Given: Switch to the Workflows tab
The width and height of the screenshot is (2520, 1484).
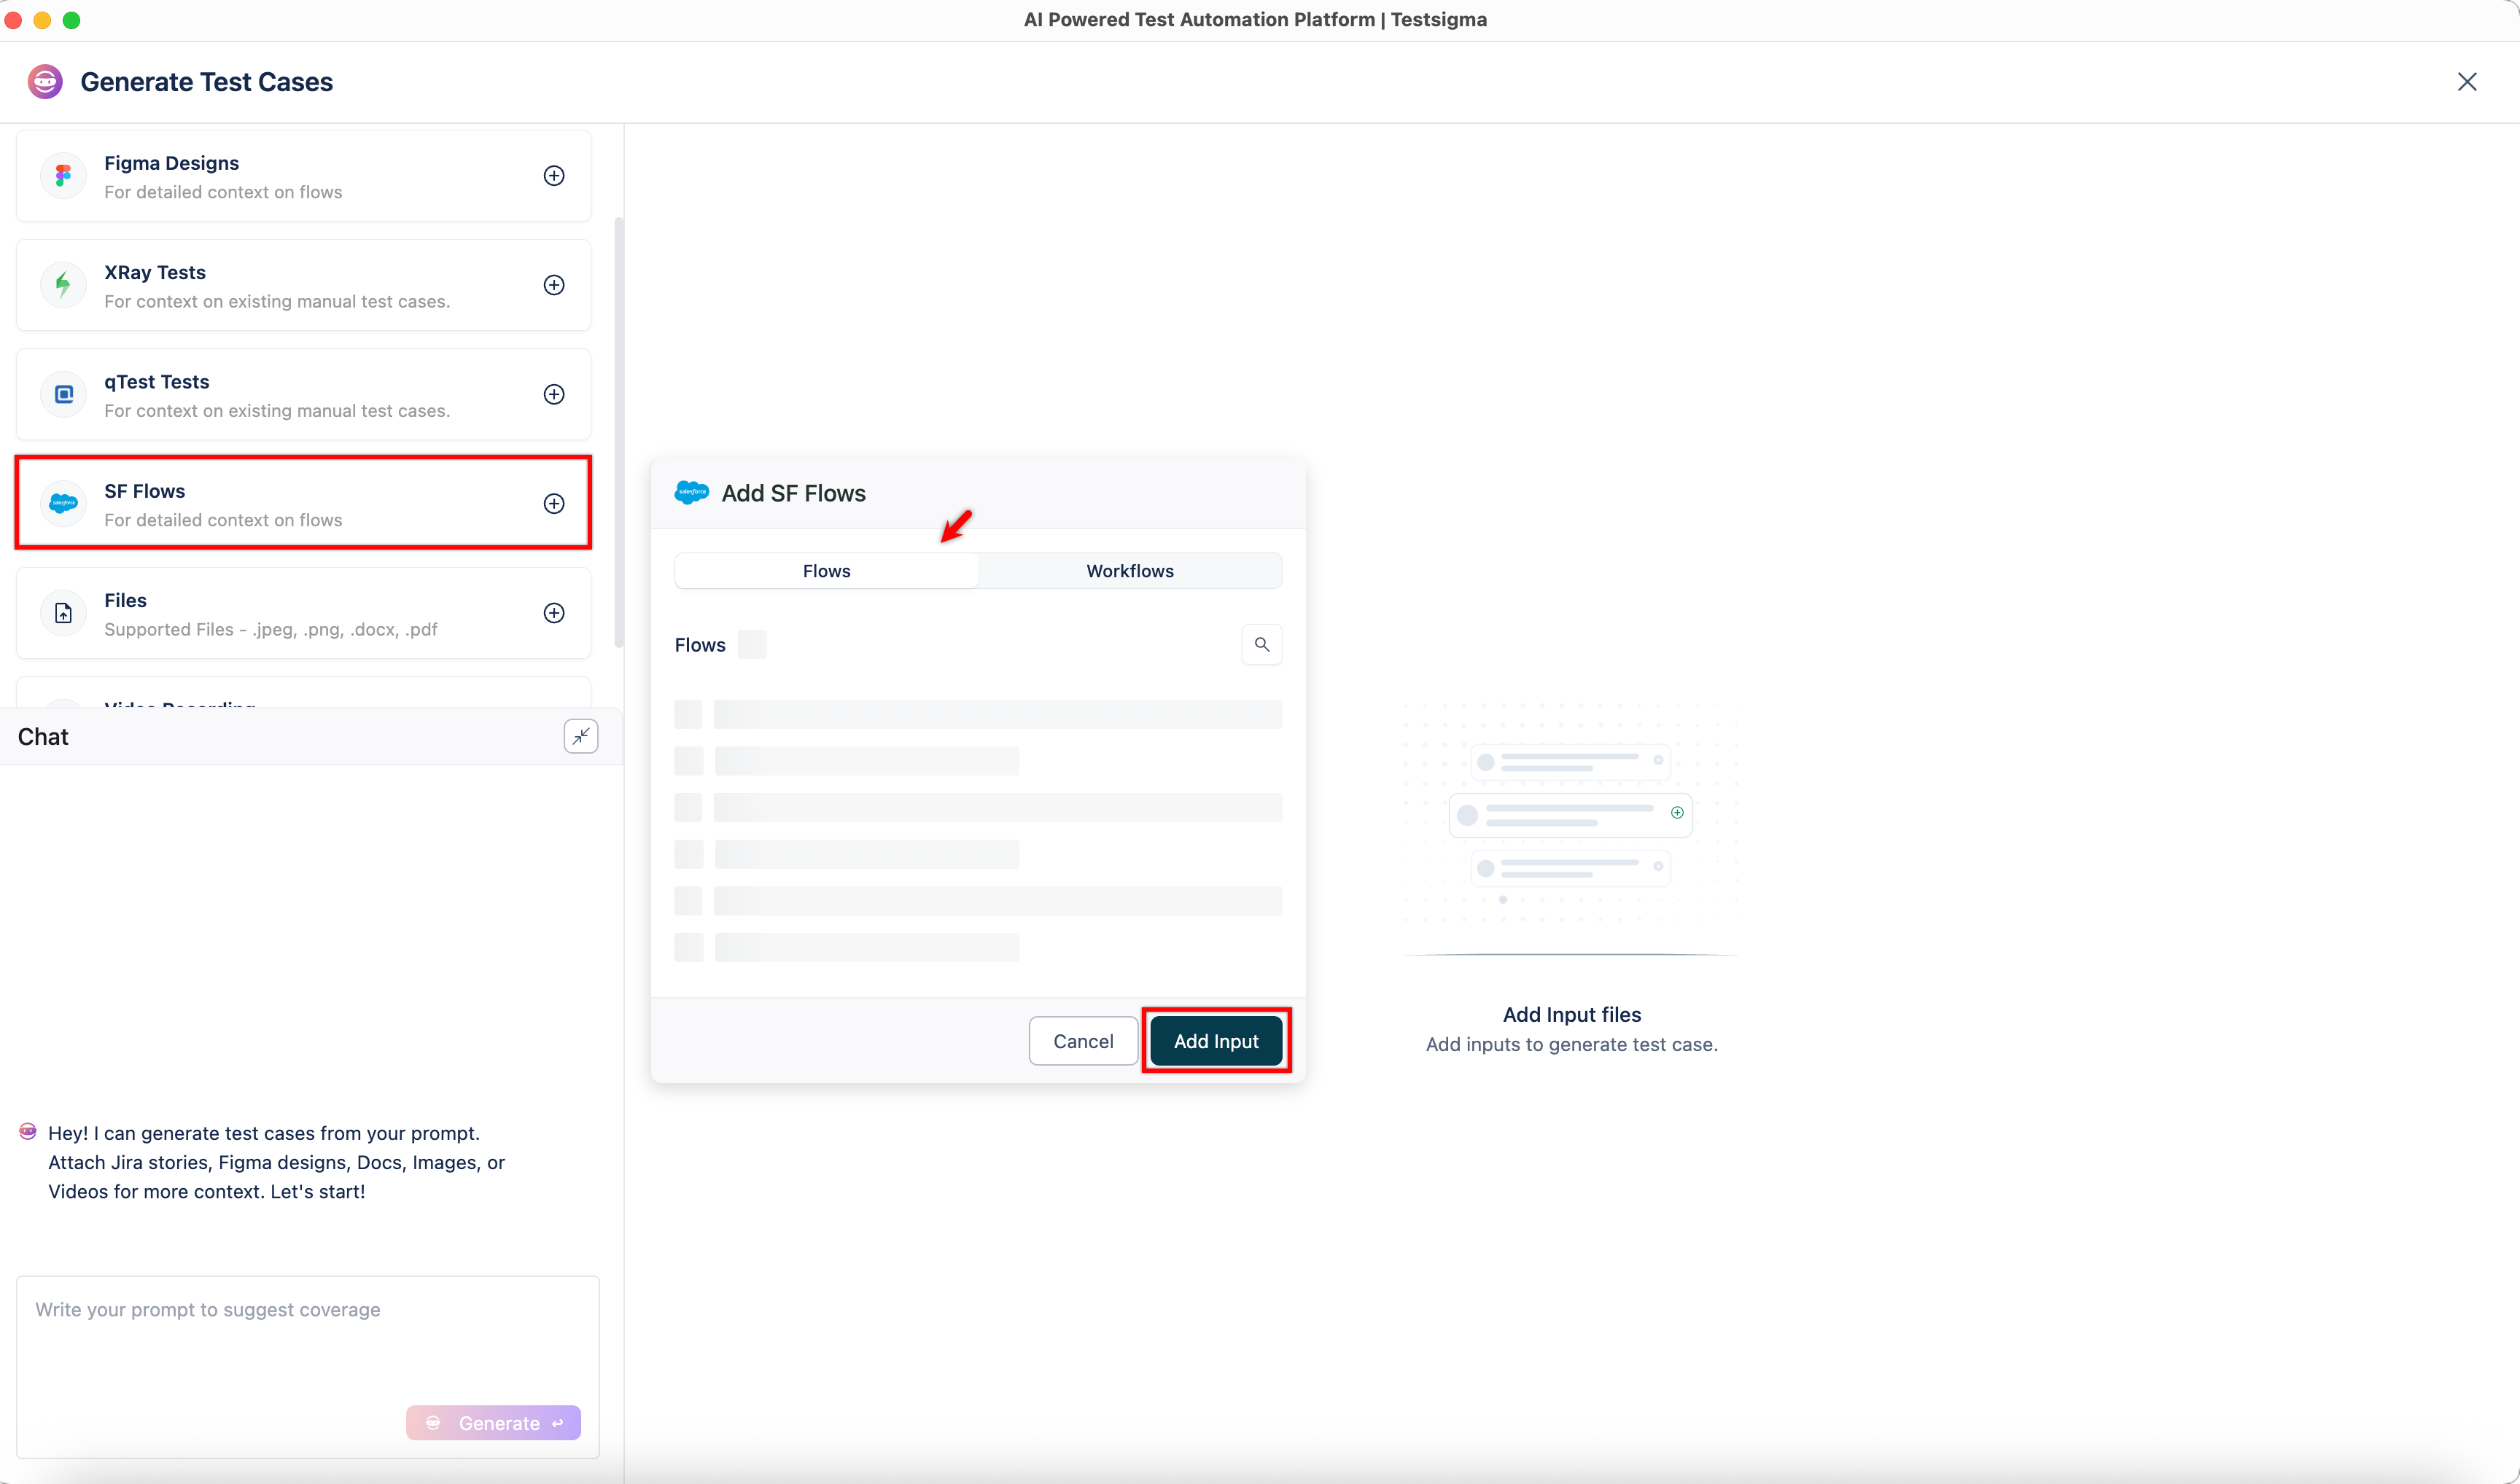Looking at the screenshot, I should pyautogui.click(x=1129, y=571).
